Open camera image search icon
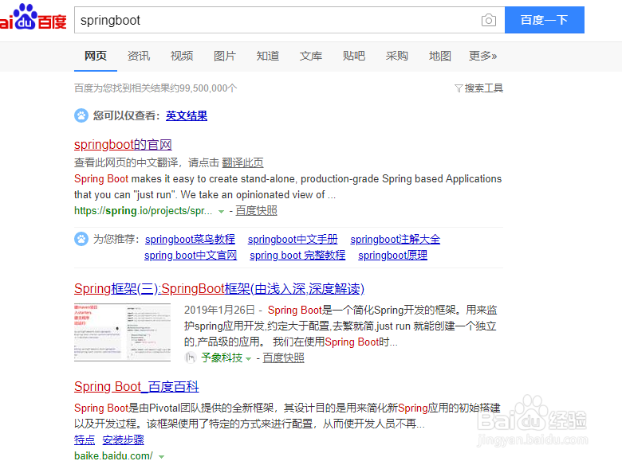 coord(488,20)
